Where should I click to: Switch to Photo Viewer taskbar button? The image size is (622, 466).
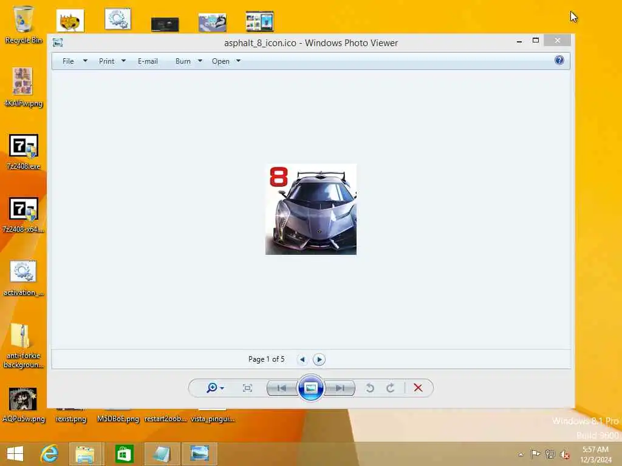[x=199, y=454]
